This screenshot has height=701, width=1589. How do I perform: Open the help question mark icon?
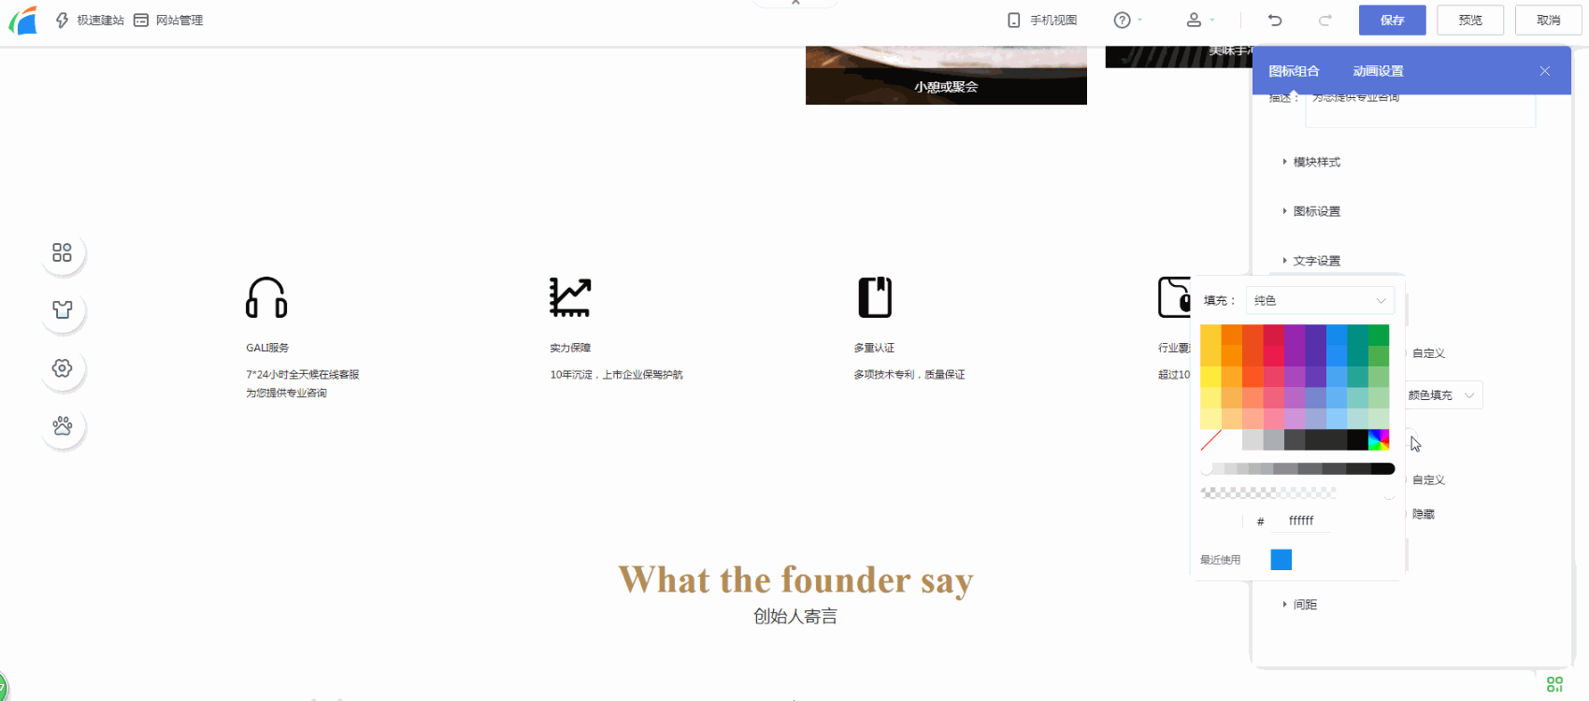coord(1123,20)
